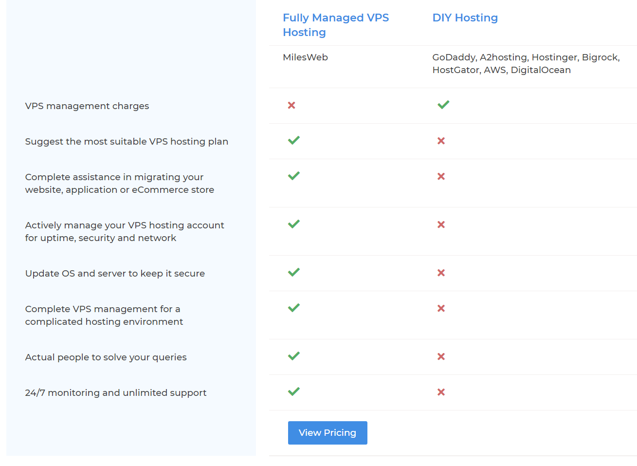The height and width of the screenshot is (466, 637).
Task: Click the DIY cross for migration assistance row
Action: point(441,176)
